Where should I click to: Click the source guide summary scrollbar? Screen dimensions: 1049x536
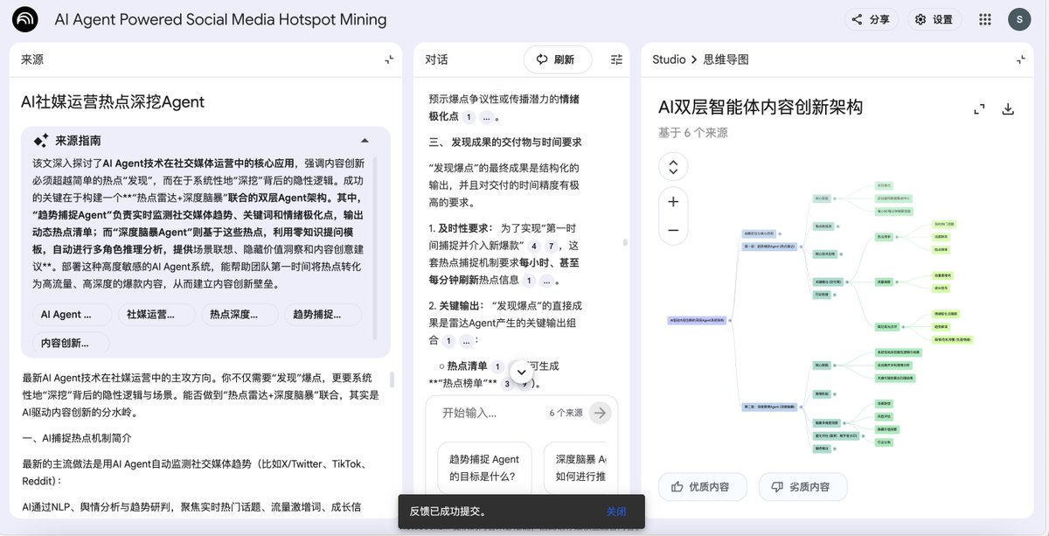(376, 247)
